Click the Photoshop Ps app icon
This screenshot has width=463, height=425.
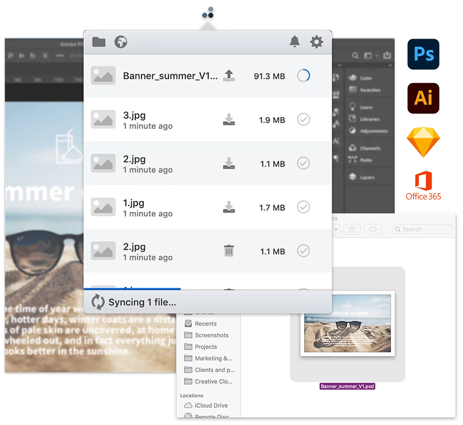(423, 54)
